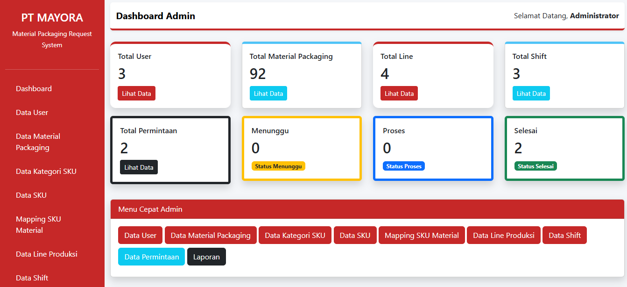Click the 92 material packaging count
Screen dimensions: 627x287
258,74
